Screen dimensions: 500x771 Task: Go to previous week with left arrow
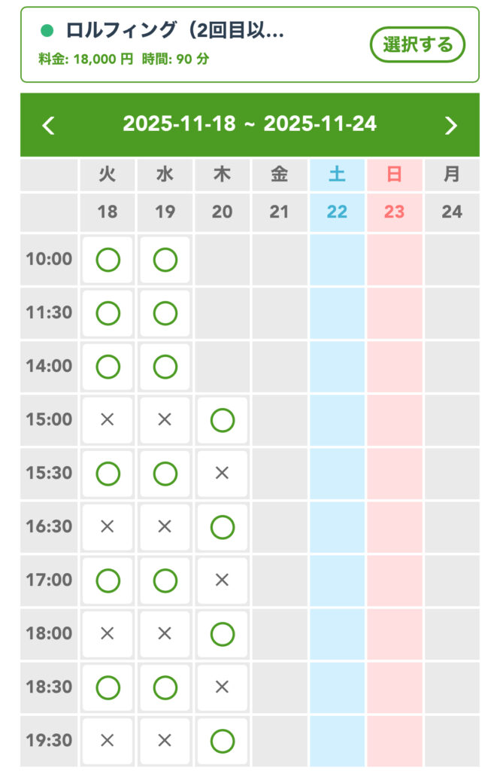(x=49, y=125)
